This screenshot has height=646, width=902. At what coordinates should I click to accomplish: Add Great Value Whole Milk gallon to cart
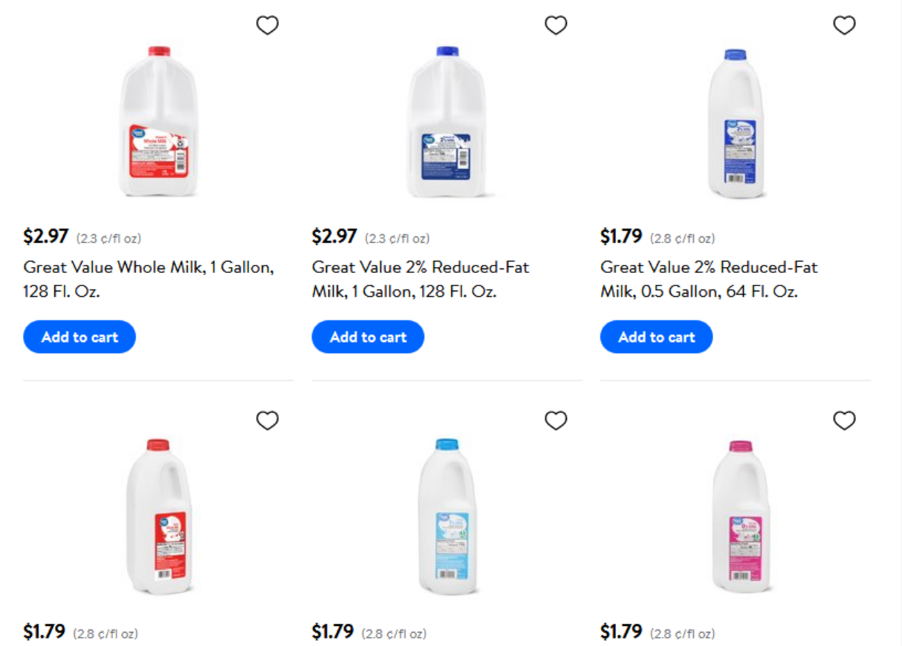pyautogui.click(x=79, y=337)
